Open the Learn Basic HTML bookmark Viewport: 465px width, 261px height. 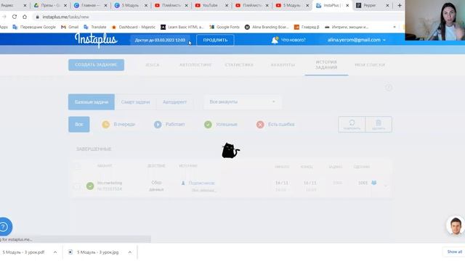tap(182, 27)
